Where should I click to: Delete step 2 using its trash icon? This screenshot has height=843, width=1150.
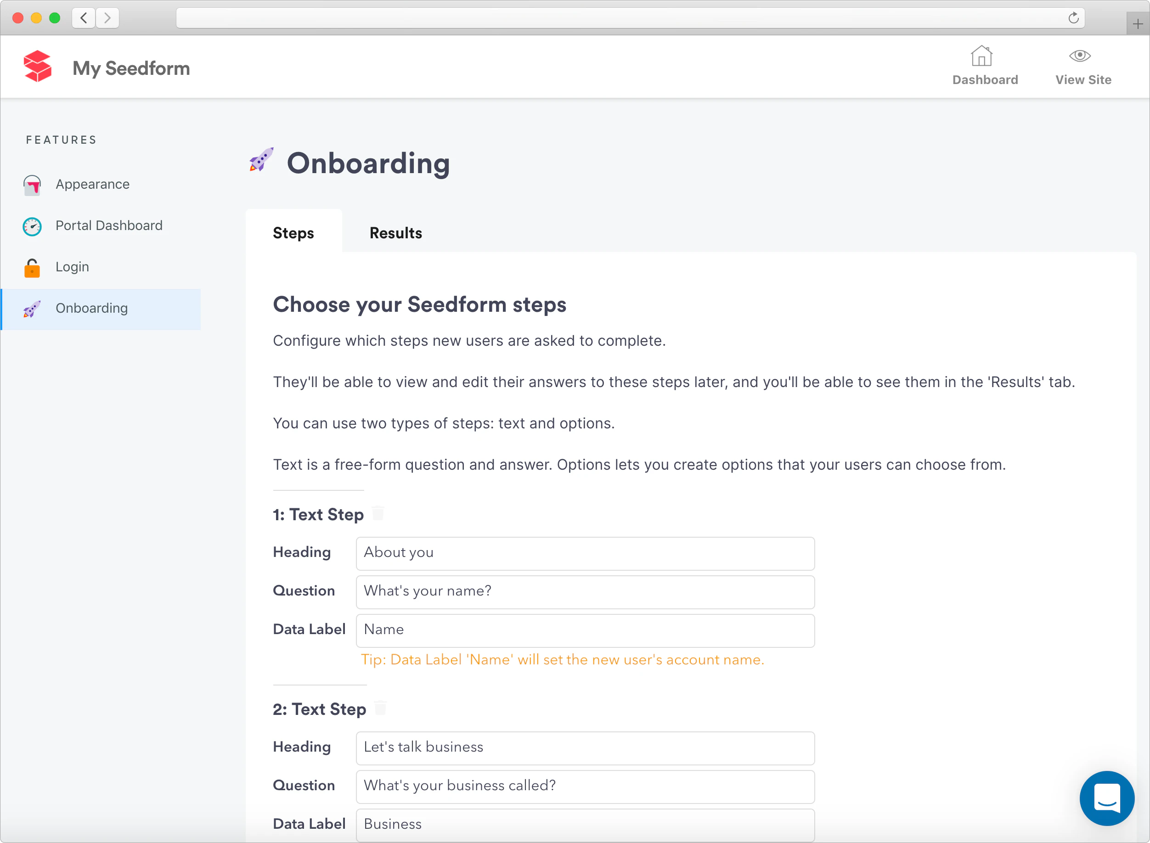pyautogui.click(x=380, y=708)
